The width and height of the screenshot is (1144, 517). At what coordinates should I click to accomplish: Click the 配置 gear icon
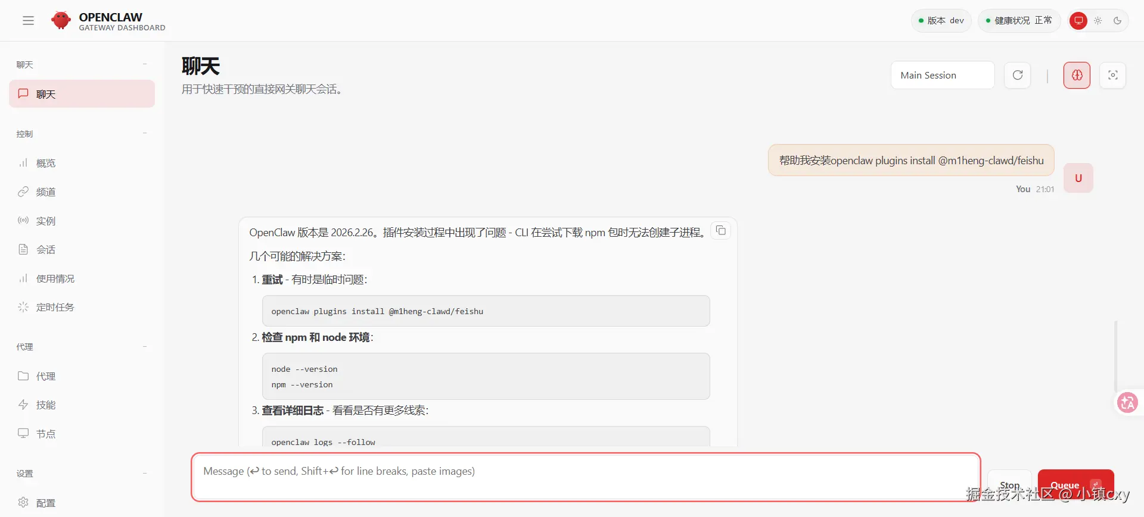click(x=23, y=502)
